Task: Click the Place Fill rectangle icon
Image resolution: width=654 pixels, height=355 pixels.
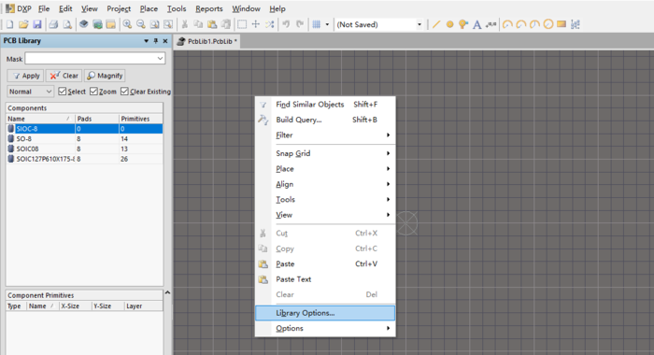Action: pyautogui.click(x=562, y=24)
